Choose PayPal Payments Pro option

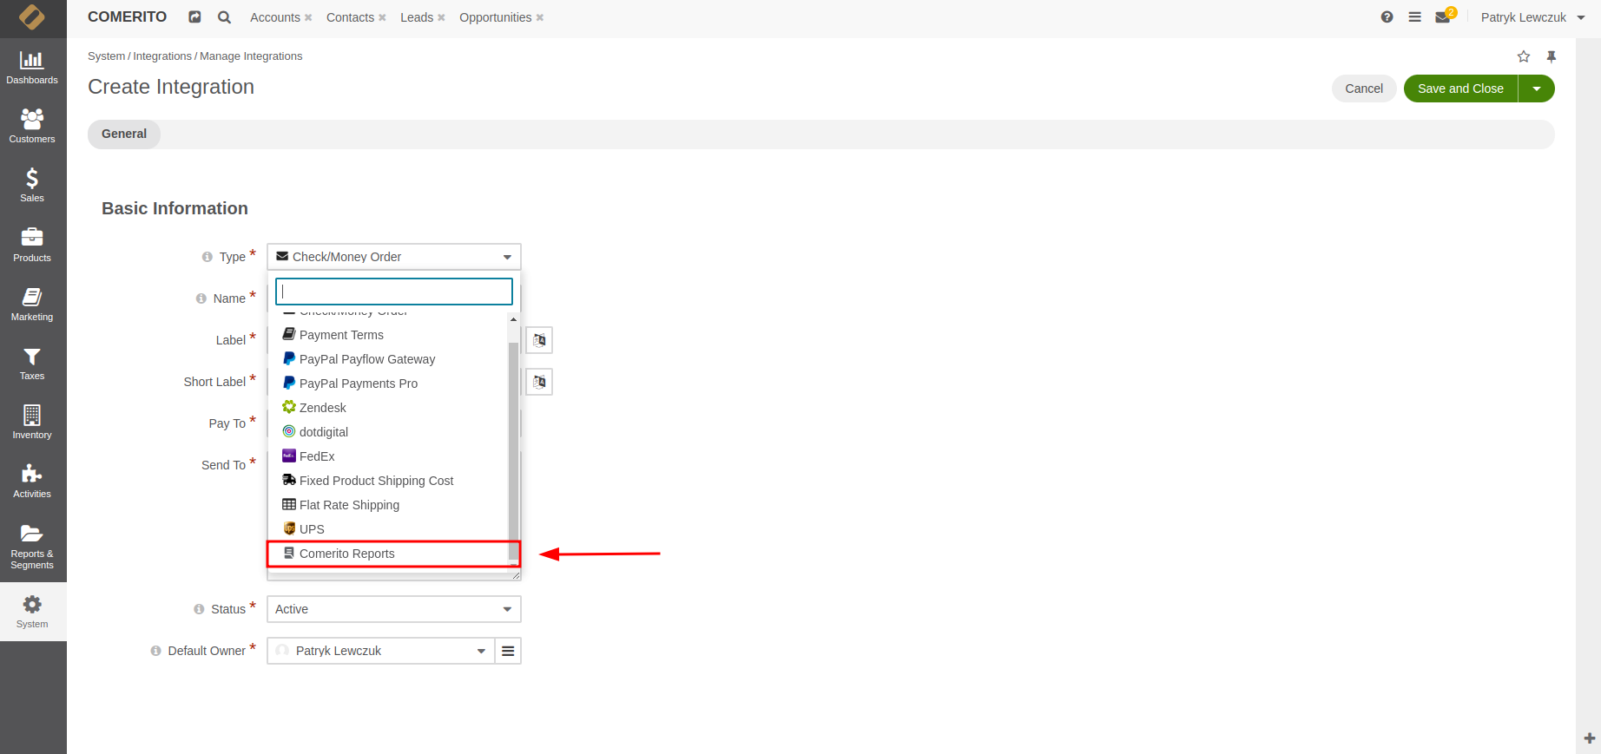pyautogui.click(x=358, y=384)
